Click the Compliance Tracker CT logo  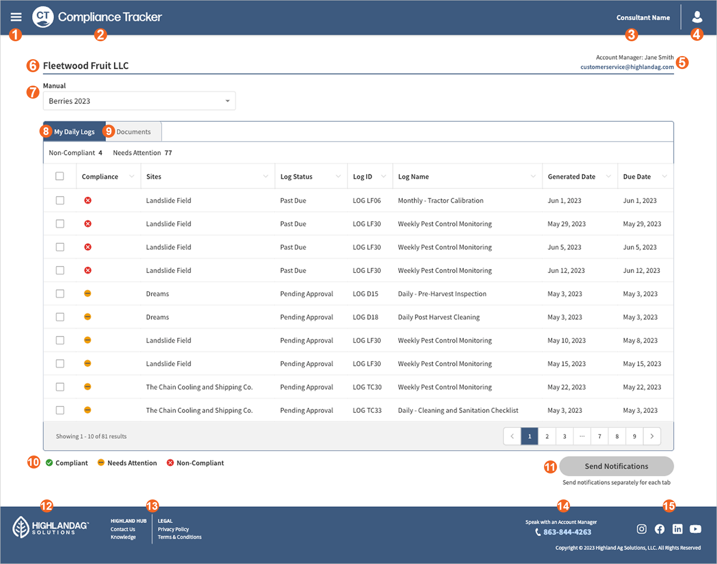pos(43,17)
